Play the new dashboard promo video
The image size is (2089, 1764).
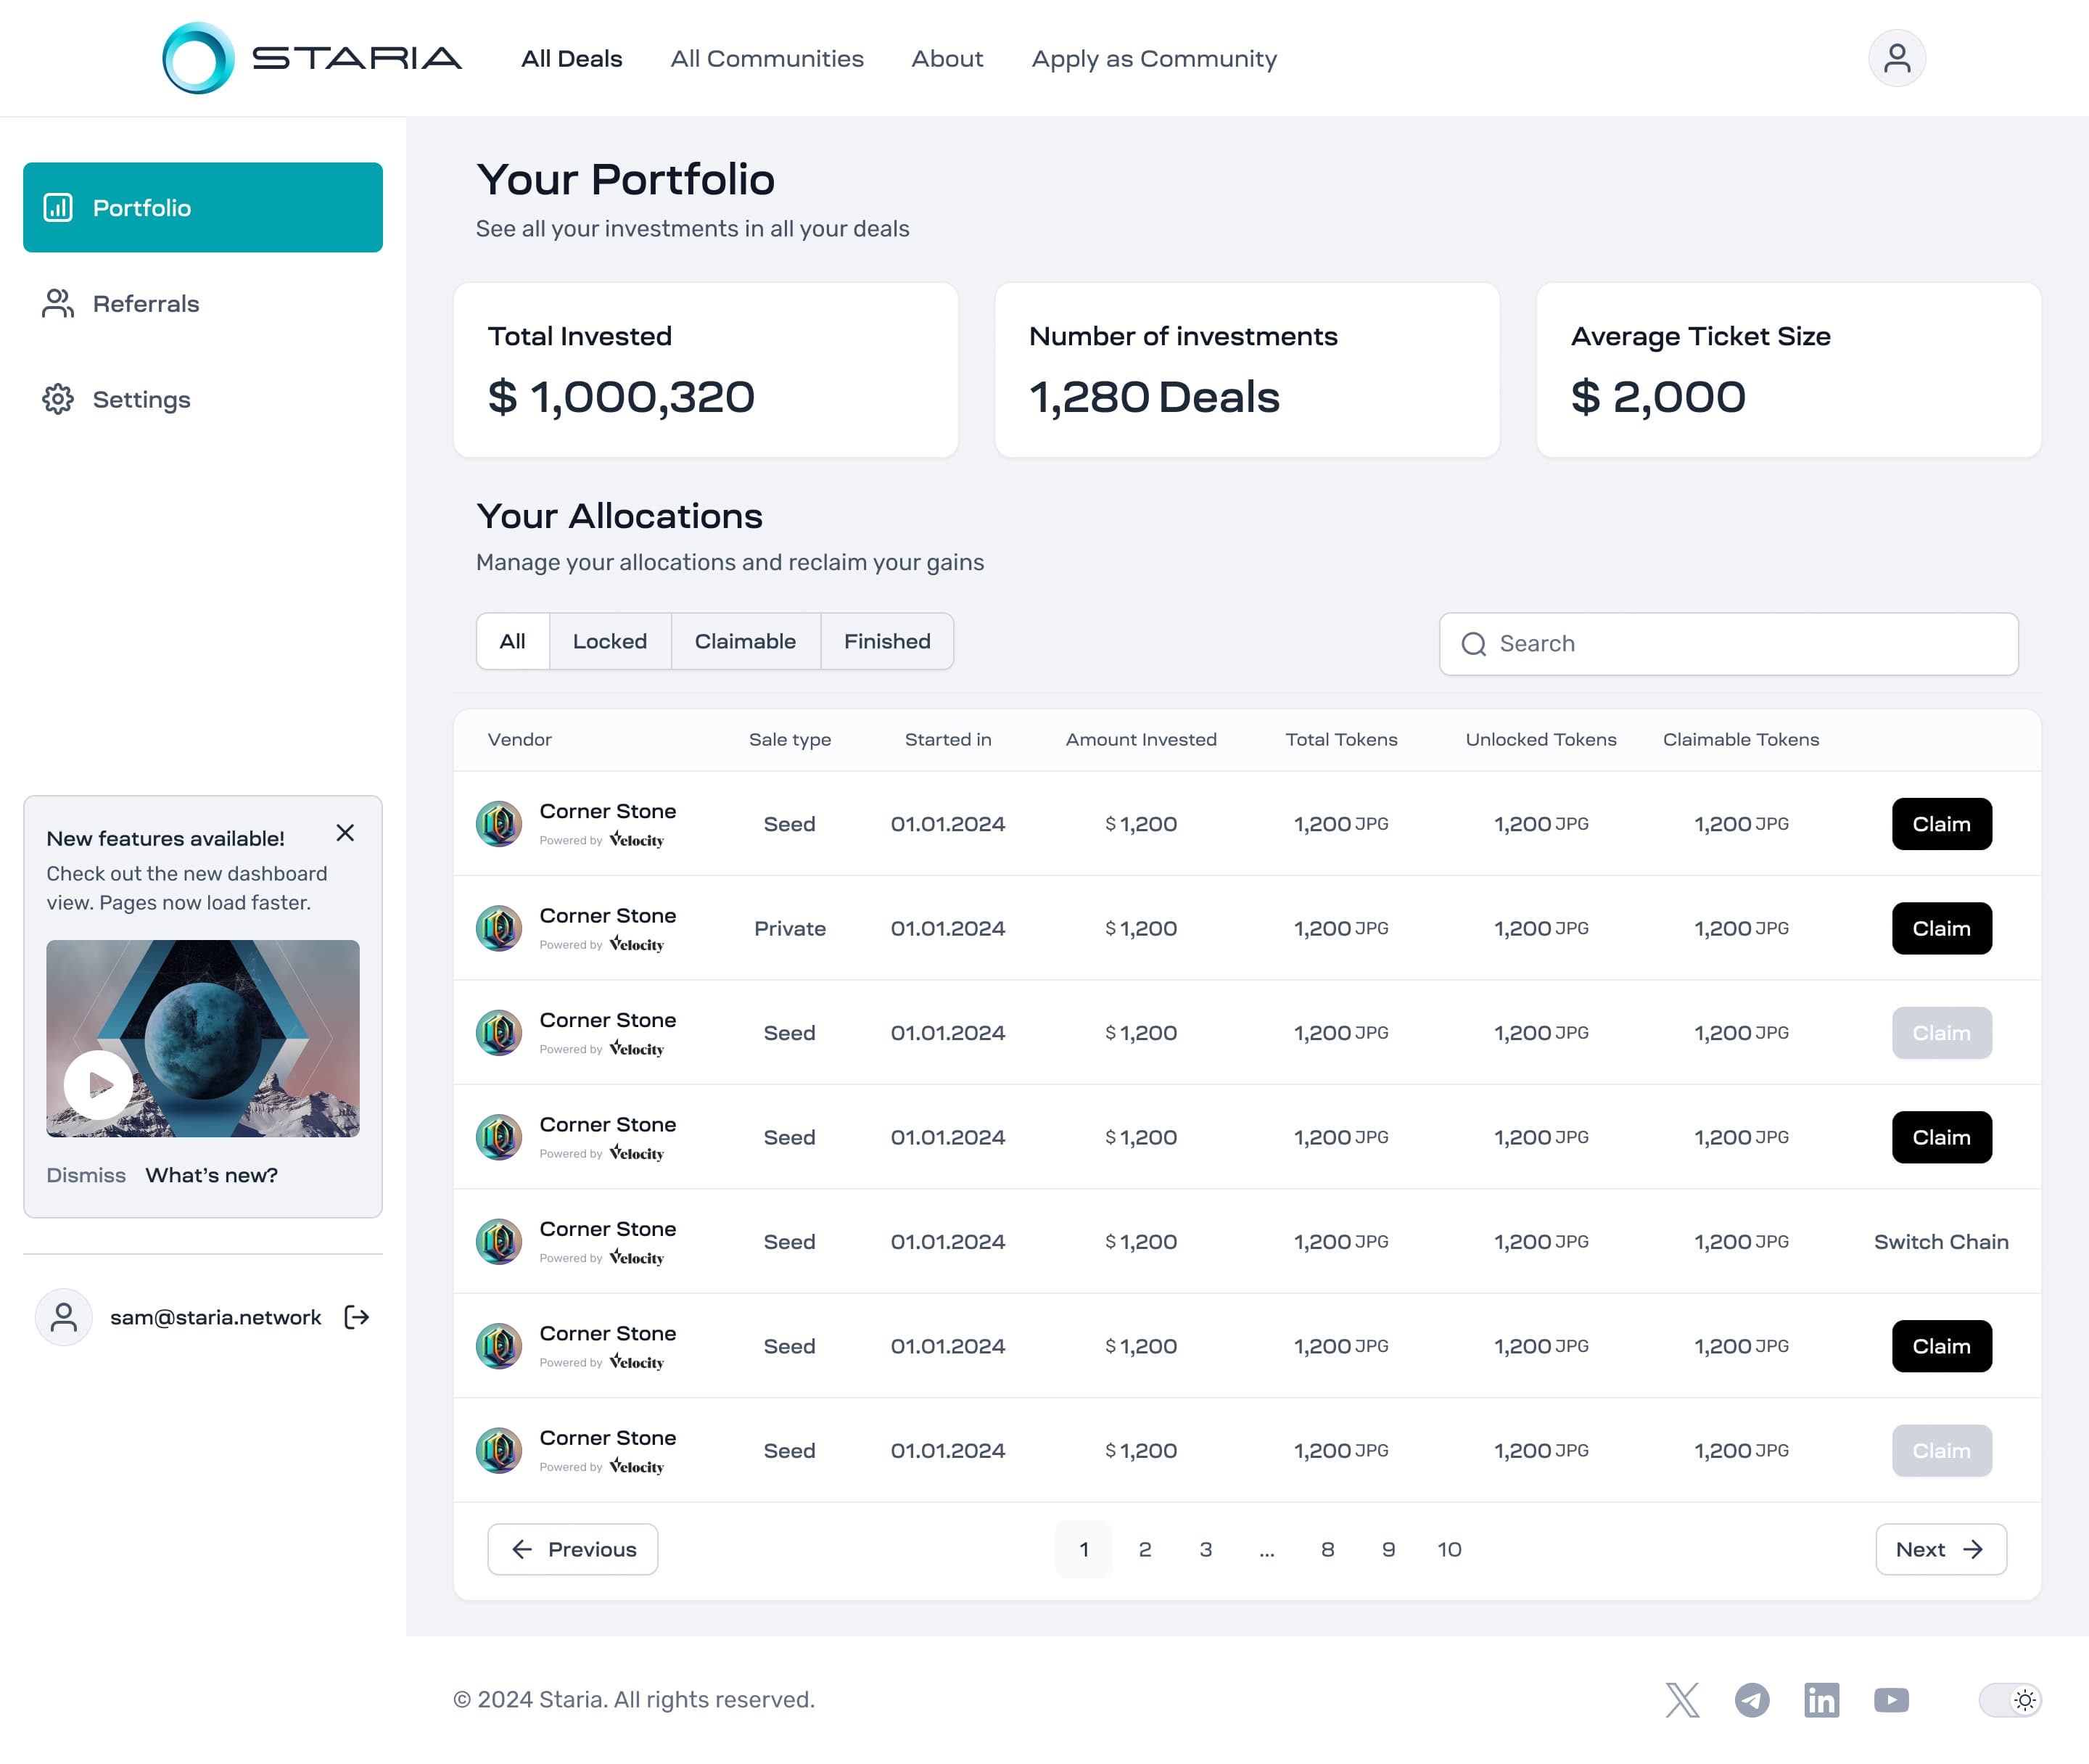[98, 1084]
